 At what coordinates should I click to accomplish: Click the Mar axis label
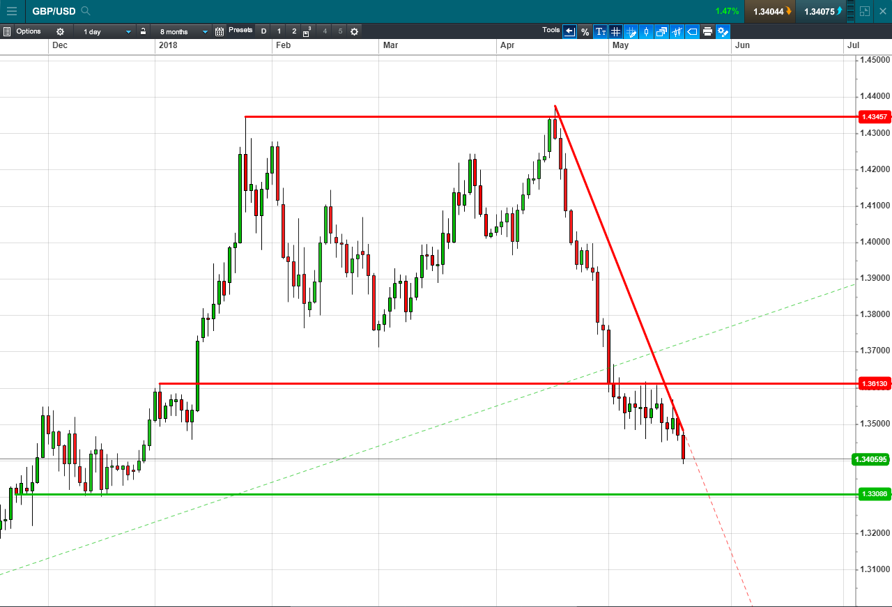point(390,45)
